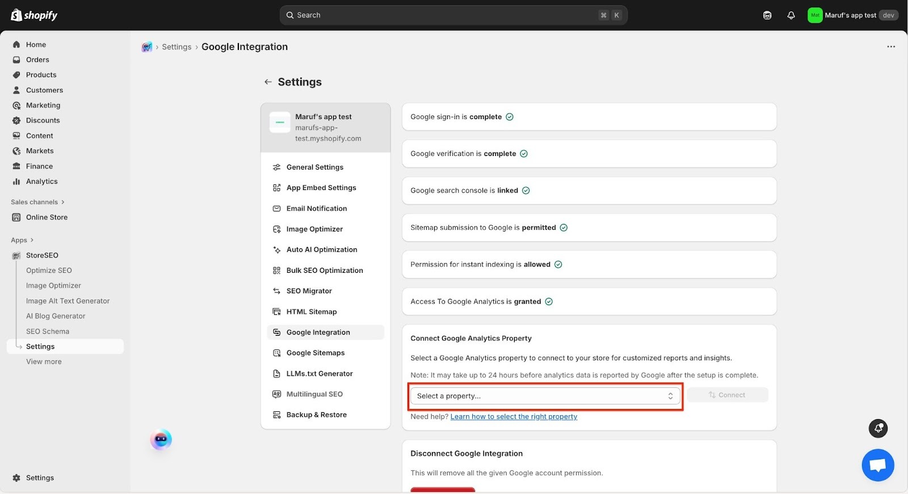Screen dimensions: 908x494
Task: Click Google search console is linked text
Action: click(464, 191)
